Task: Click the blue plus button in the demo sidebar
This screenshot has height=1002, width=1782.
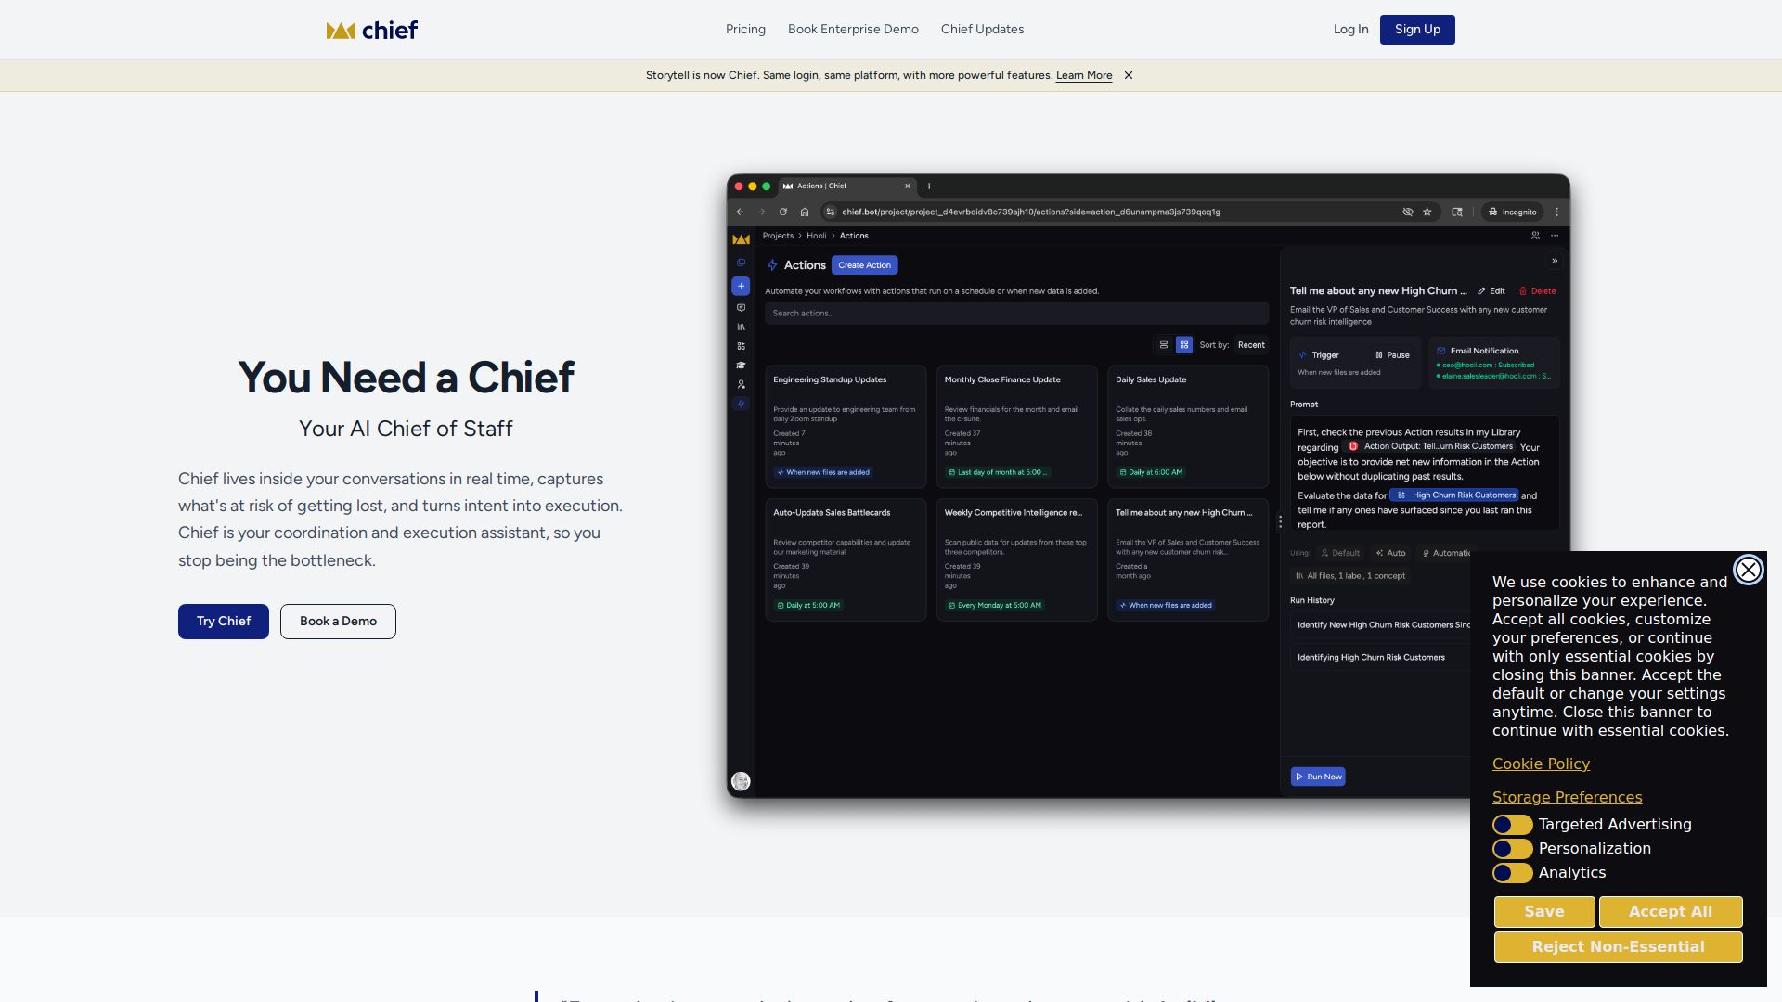Action: 741,286
